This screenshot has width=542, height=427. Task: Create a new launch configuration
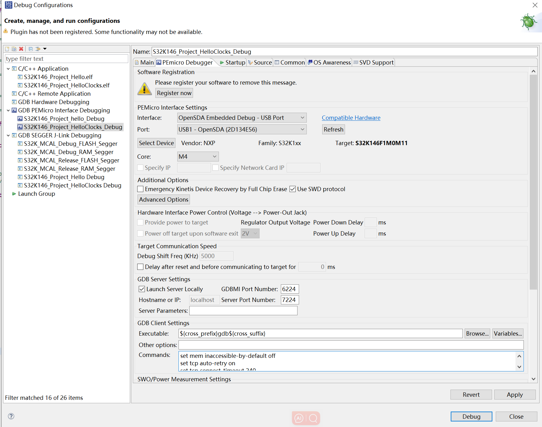(x=7, y=49)
